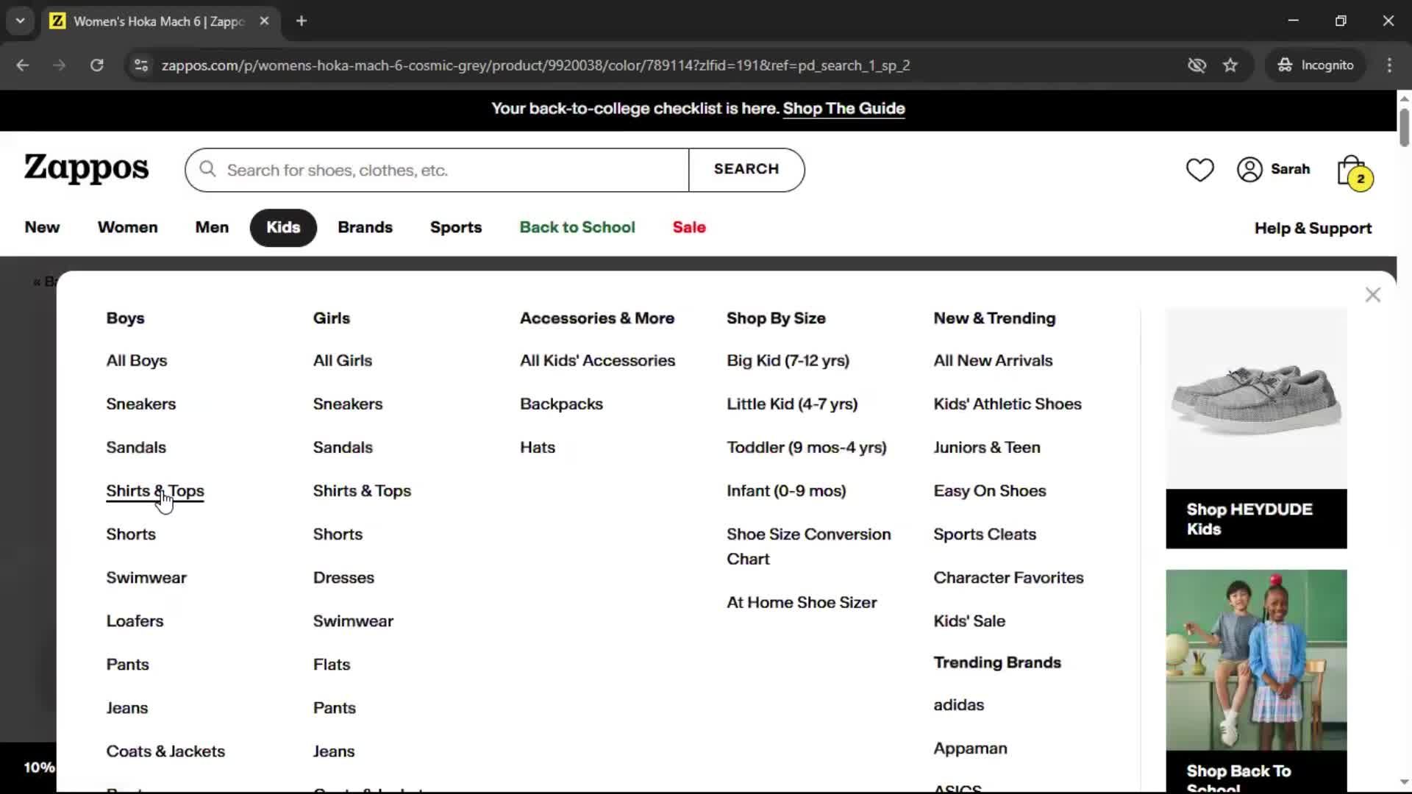The width and height of the screenshot is (1412, 794).
Task: Click the page vertical scrollbar thumb
Action: [x=1404, y=127]
